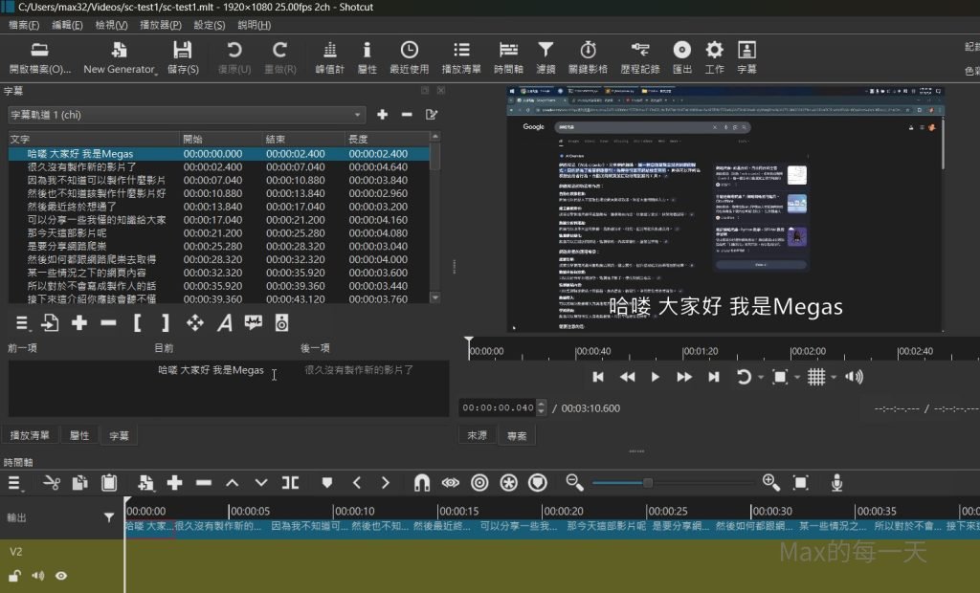Viewport: 980px width, 593px height.
Task: Open the Keyframes stopwatch icon
Action: [589, 51]
